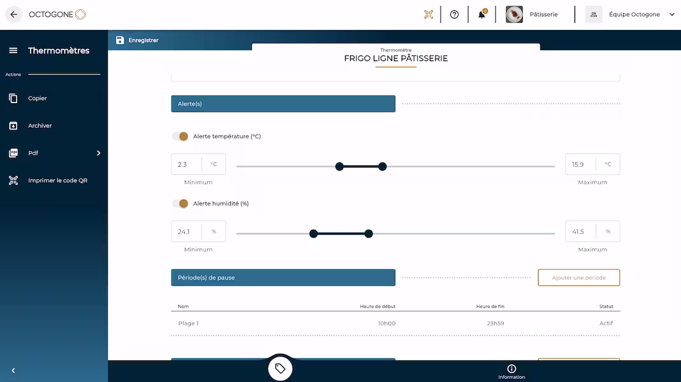Choose Imprimer le code QR
The width and height of the screenshot is (681, 382).
pos(57,181)
